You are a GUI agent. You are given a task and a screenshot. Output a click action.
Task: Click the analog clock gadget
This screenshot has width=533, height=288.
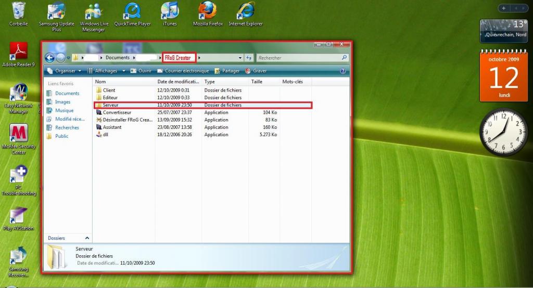coord(503,132)
